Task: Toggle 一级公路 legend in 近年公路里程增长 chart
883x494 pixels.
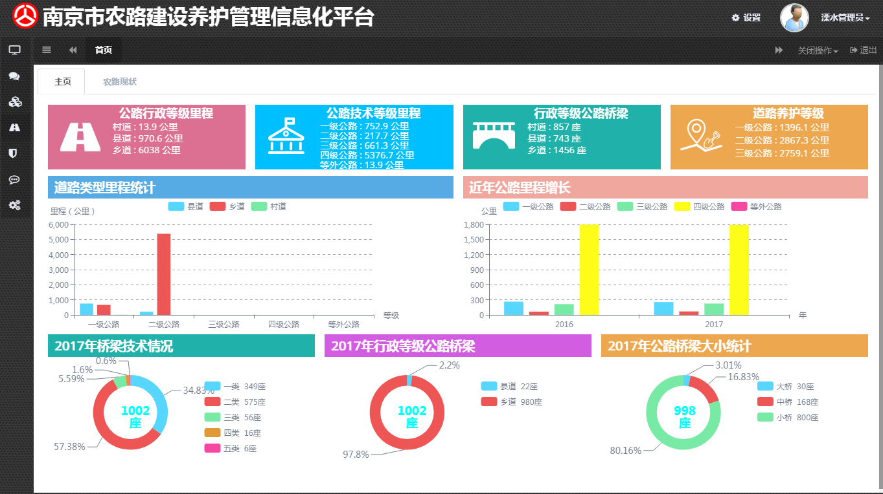Action: pos(529,206)
